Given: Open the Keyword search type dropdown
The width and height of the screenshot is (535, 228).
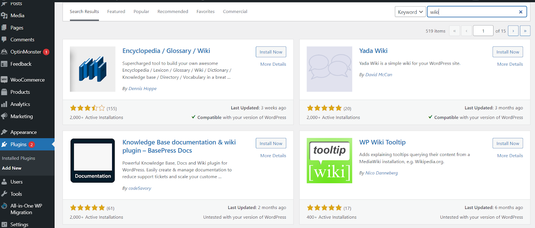Looking at the screenshot, I should click(x=410, y=12).
